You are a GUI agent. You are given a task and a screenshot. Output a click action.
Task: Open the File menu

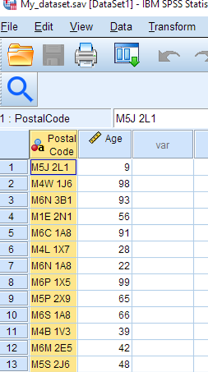click(9, 27)
